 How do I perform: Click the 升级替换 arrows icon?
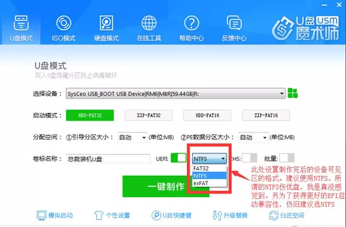(217, 215)
